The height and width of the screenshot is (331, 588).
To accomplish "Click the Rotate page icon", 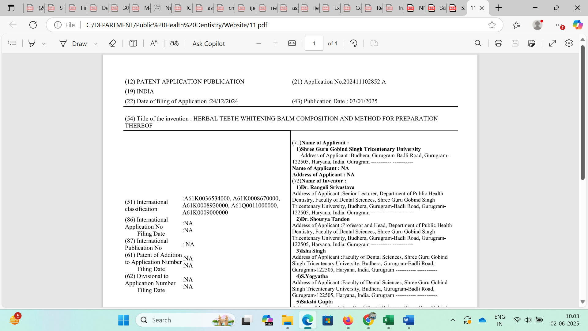I will (353, 43).
